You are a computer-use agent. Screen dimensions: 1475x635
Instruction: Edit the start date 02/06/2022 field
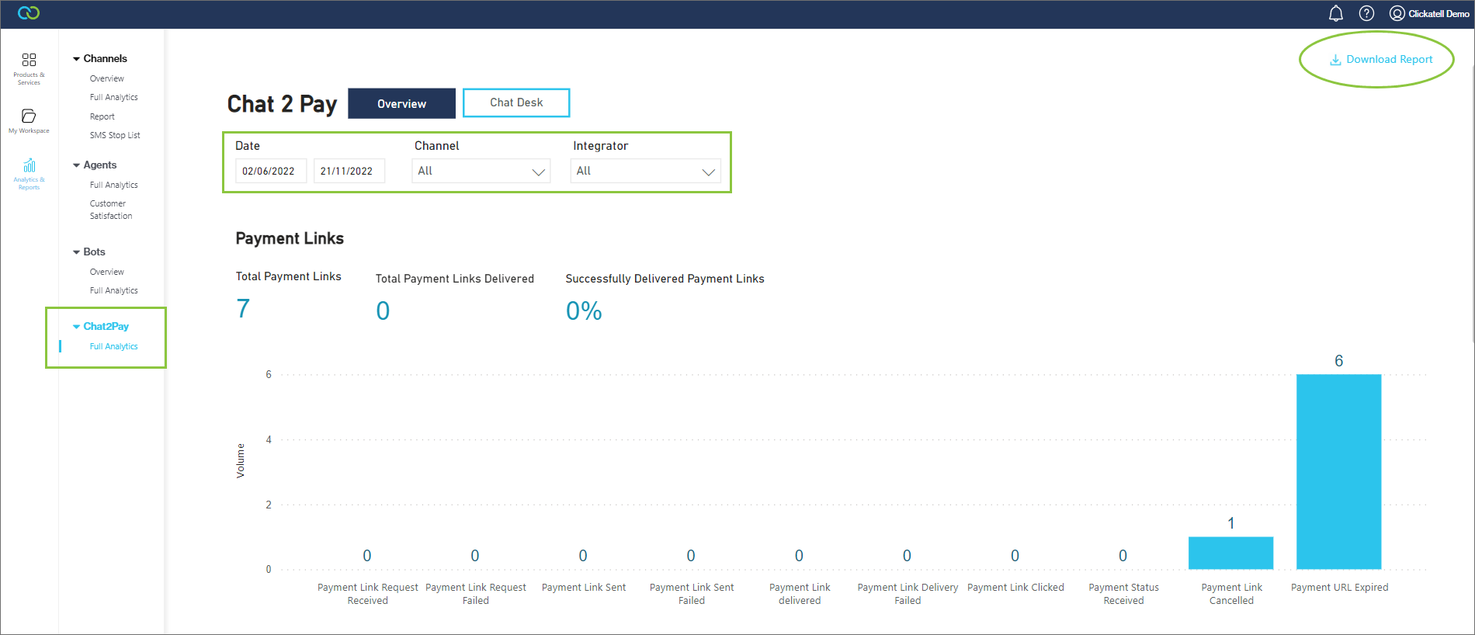[271, 171]
